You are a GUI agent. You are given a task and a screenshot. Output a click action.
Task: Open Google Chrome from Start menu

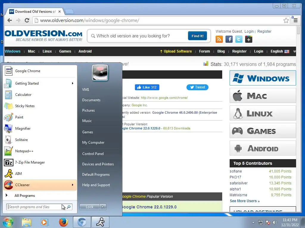click(40, 71)
